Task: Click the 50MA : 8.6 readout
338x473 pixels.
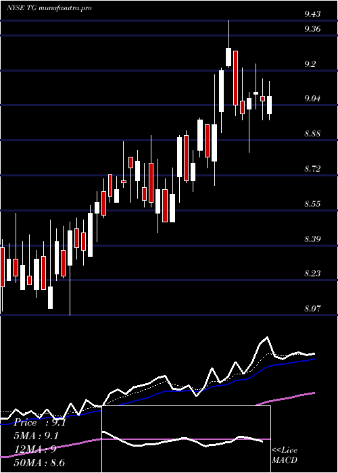Action: pos(39,462)
